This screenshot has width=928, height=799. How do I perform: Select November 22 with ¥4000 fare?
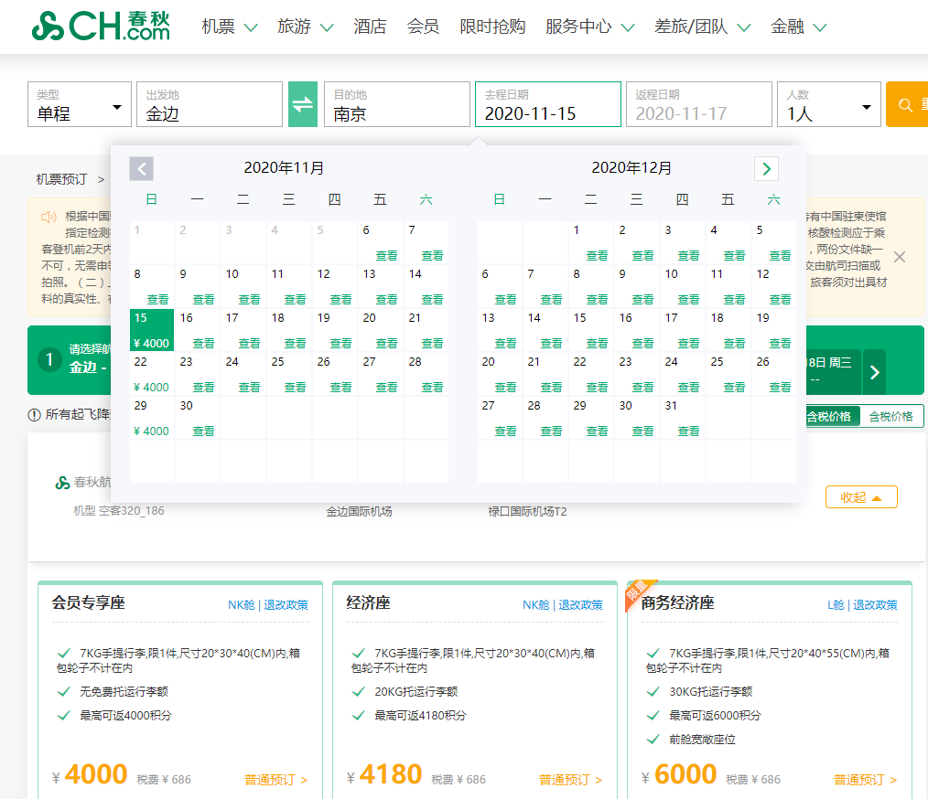click(x=152, y=375)
